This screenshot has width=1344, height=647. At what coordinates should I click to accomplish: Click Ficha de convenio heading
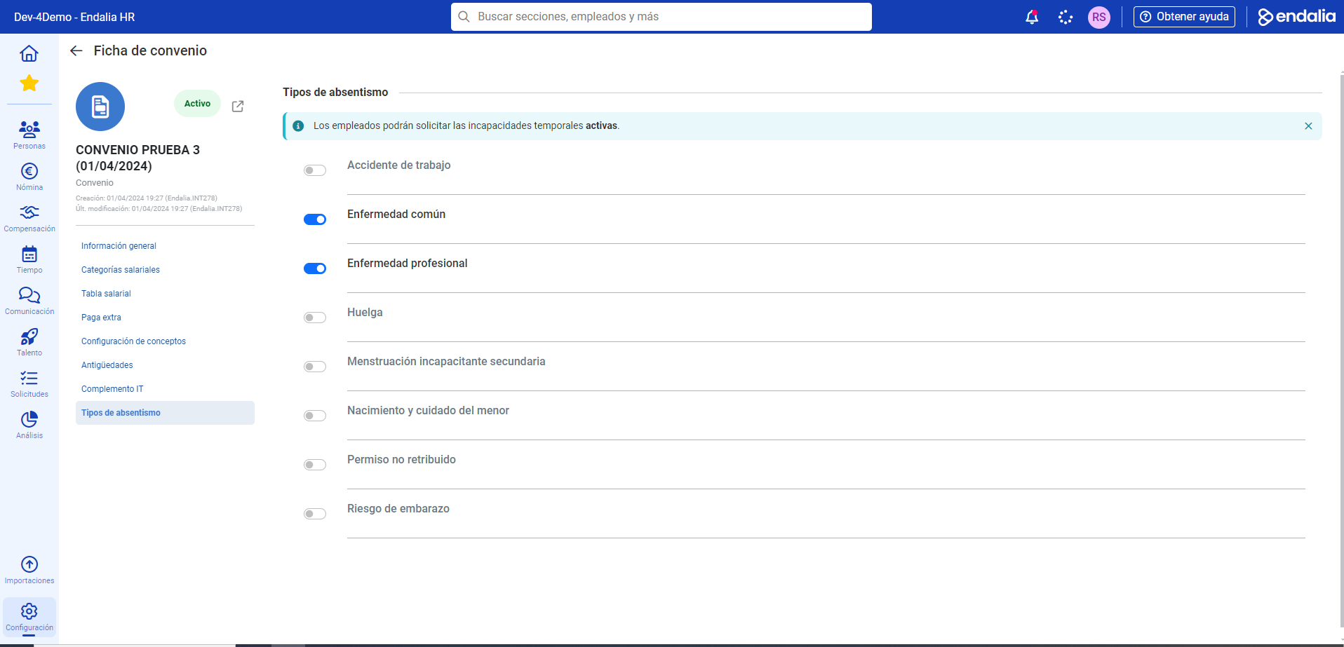click(150, 50)
